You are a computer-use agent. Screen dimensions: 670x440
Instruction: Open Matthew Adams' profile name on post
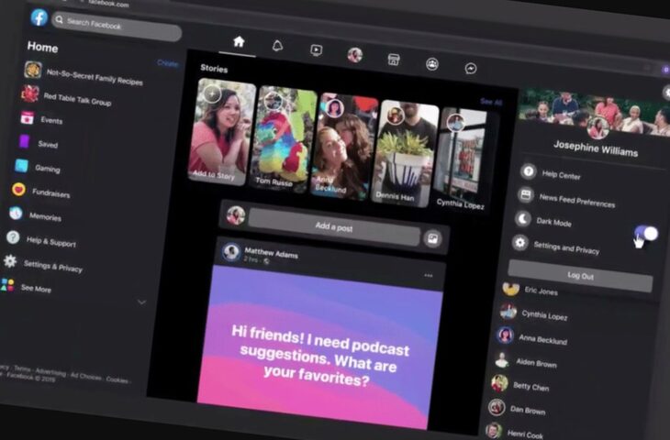[272, 252]
